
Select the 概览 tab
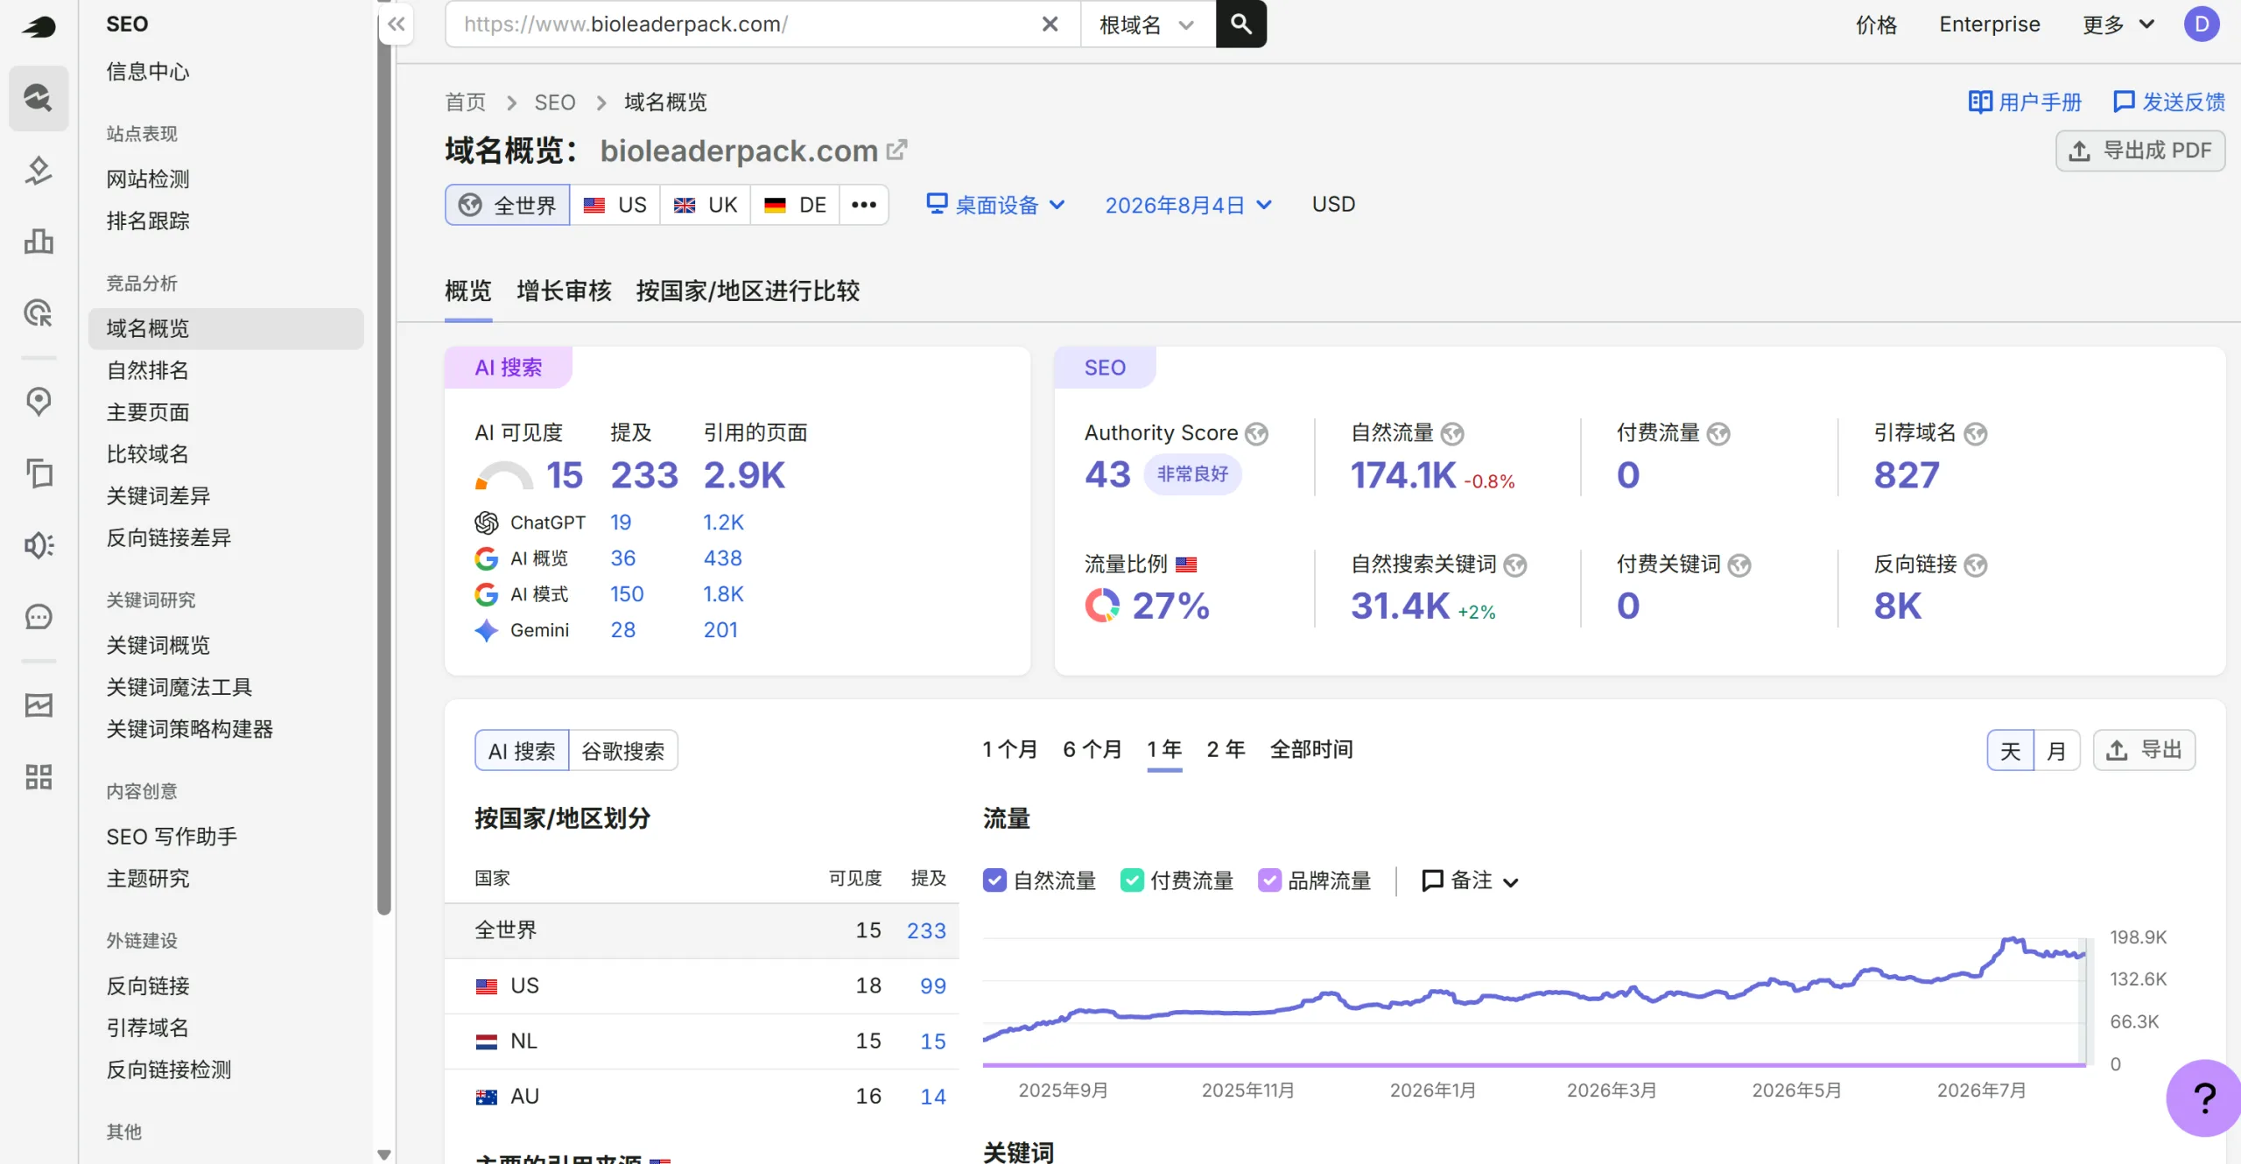pos(468,291)
